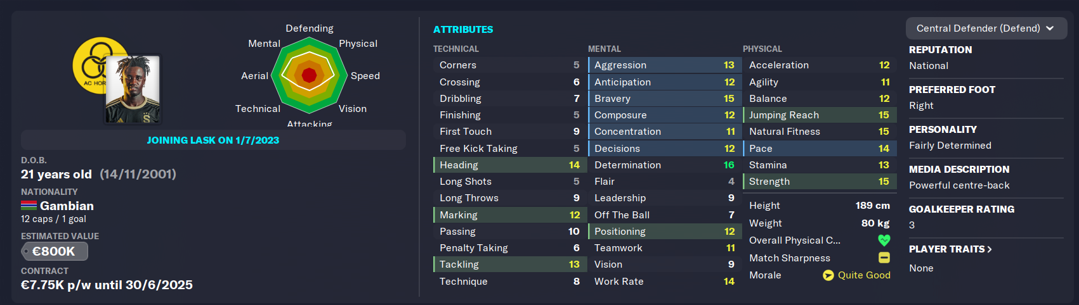Click the attribute polygon radar chart
The height and width of the screenshot is (305, 1079).
(x=309, y=75)
